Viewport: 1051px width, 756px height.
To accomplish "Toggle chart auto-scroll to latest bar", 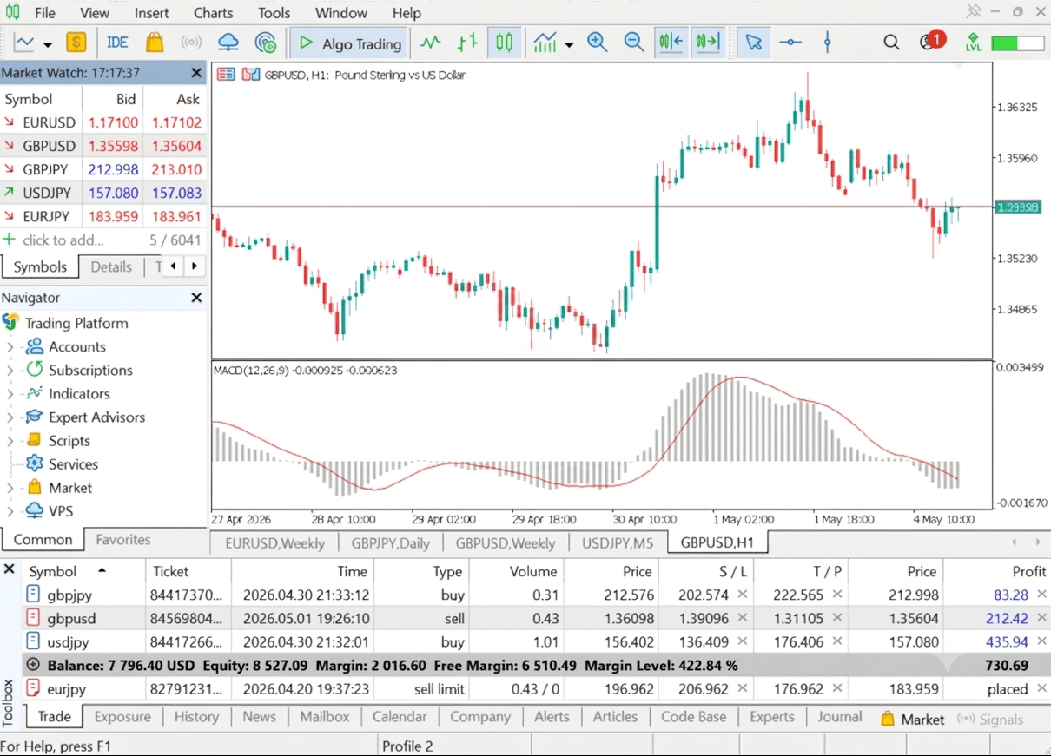I will click(x=671, y=43).
